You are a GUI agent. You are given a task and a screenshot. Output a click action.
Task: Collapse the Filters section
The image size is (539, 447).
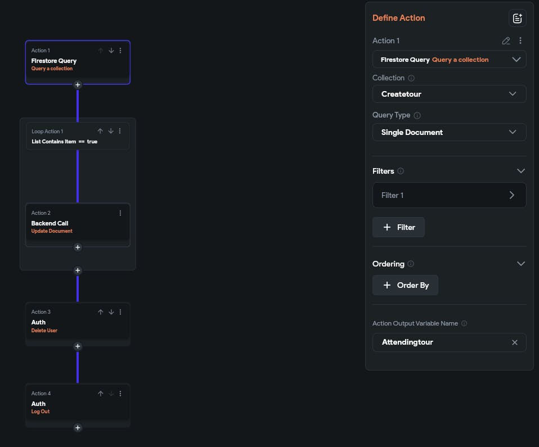click(x=520, y=171)
